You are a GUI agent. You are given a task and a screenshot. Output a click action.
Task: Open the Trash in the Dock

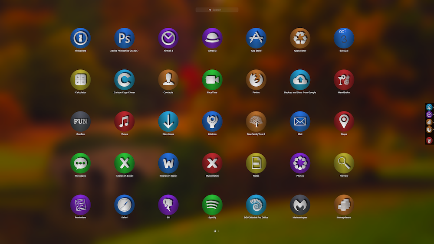point(429,140)
